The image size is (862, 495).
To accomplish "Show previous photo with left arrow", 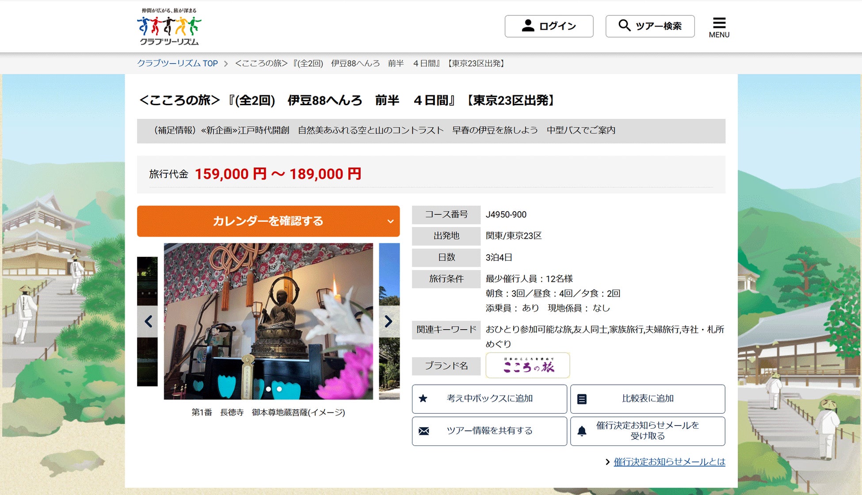I will pos(148,321).
